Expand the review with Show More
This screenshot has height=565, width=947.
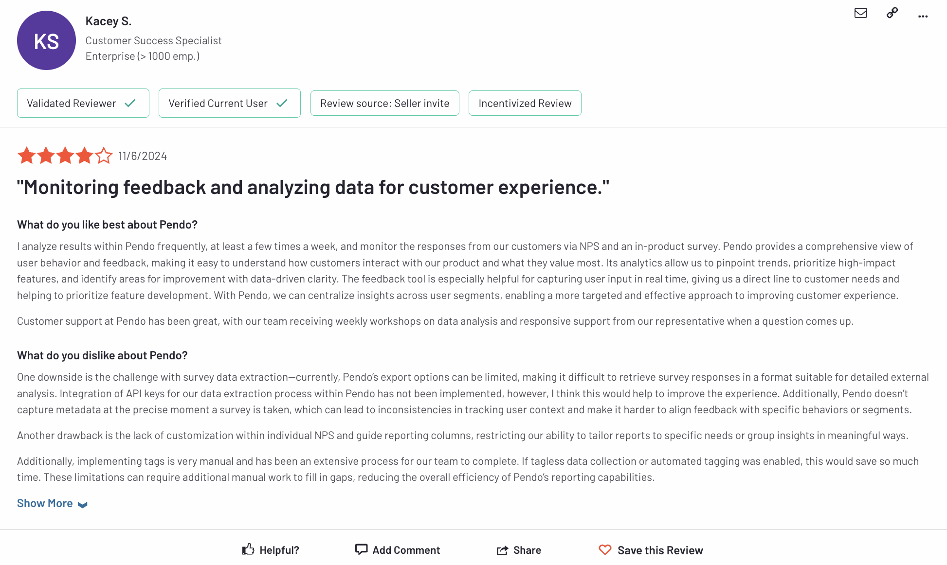pyautogui.click(x=45, y=503)
